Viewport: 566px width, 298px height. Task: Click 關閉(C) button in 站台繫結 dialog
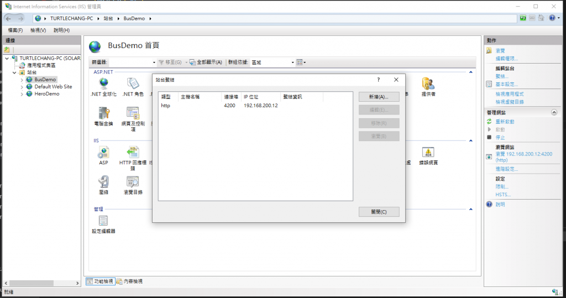point(379,212)
